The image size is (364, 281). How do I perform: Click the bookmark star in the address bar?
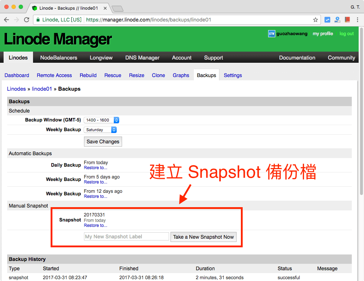315,20
